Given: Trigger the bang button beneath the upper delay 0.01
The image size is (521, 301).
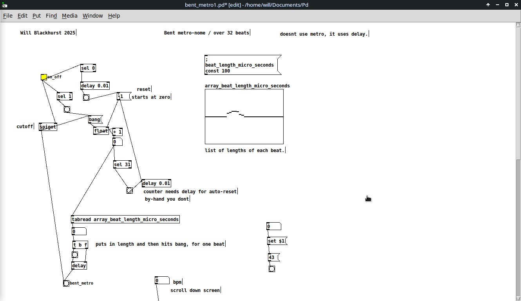Looking at the screenshot, I should 86,97.
